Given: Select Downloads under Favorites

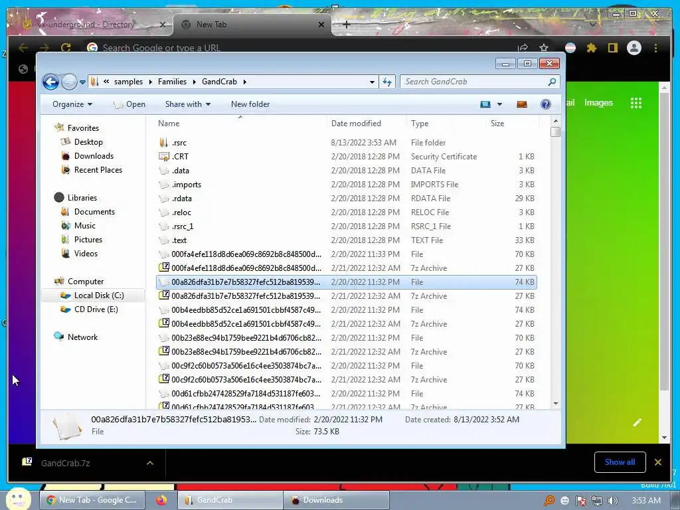Looking at the screenshot, I should pos(94,155).
